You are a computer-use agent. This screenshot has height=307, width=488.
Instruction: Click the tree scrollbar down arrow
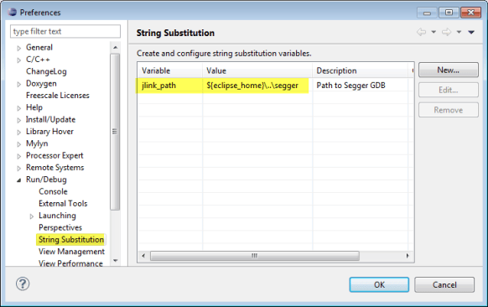click(115, 261)
